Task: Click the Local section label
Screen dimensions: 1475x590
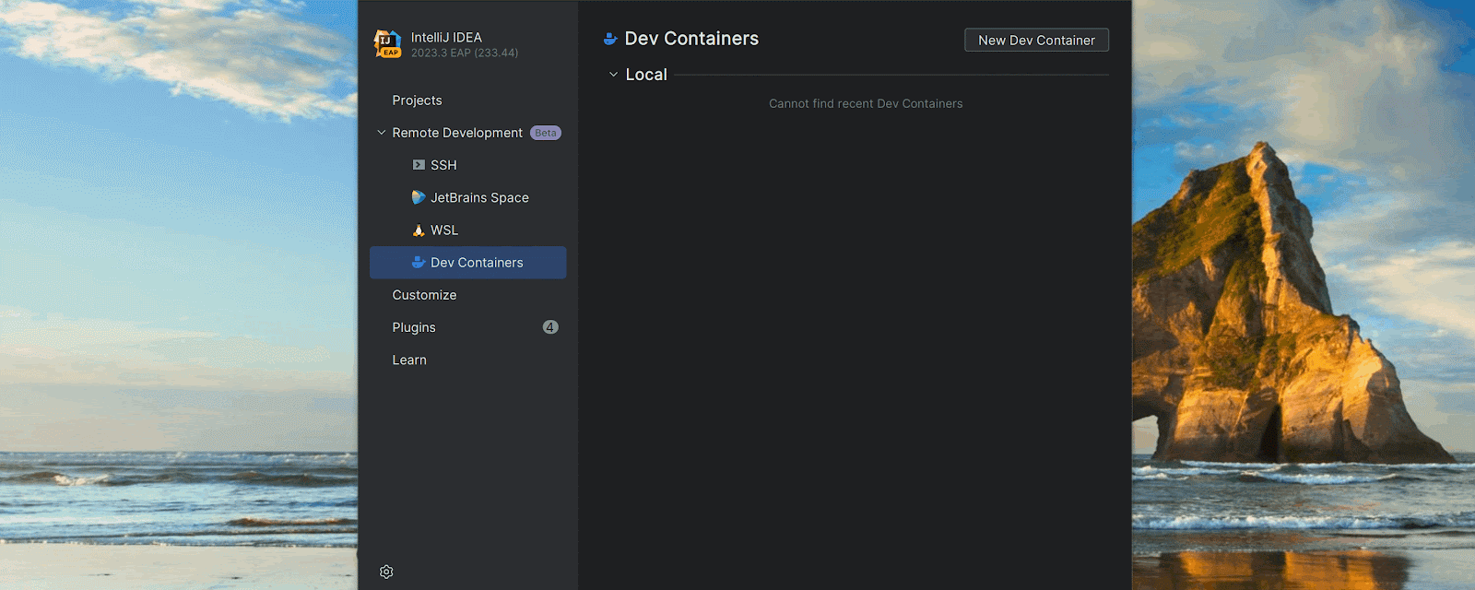Action: coord(646,75)
